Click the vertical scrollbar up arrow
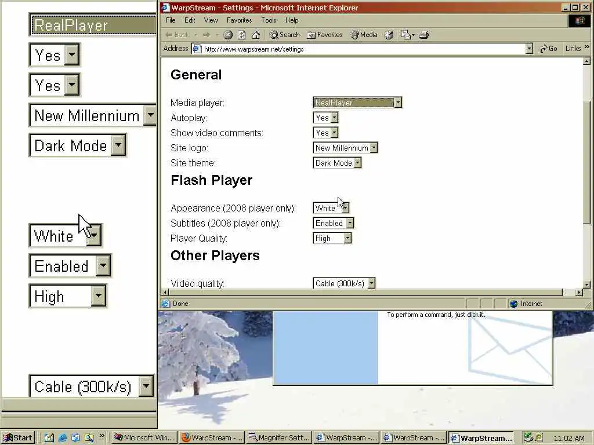The width and height of the screenshot is (594, 445). coord(586,61)
